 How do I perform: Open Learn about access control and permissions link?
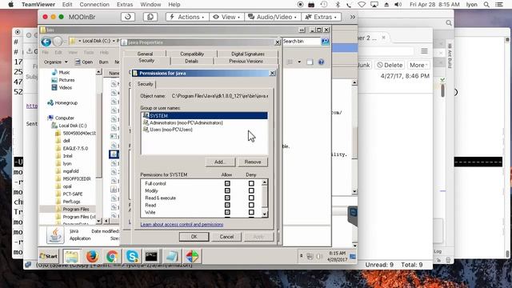[x=182, y=224]
